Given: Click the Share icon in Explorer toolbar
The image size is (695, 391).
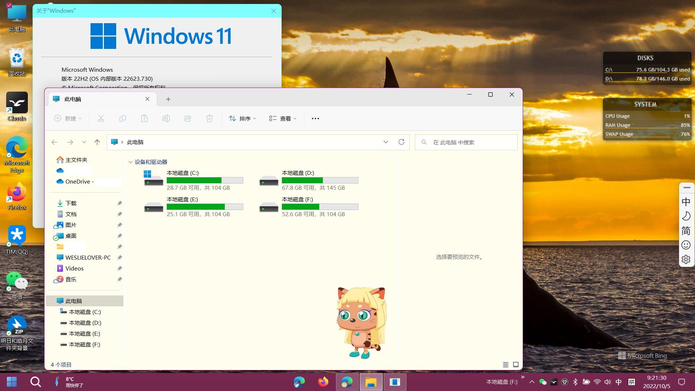Looking at the screenshot, I should click(x=188, y=118).
